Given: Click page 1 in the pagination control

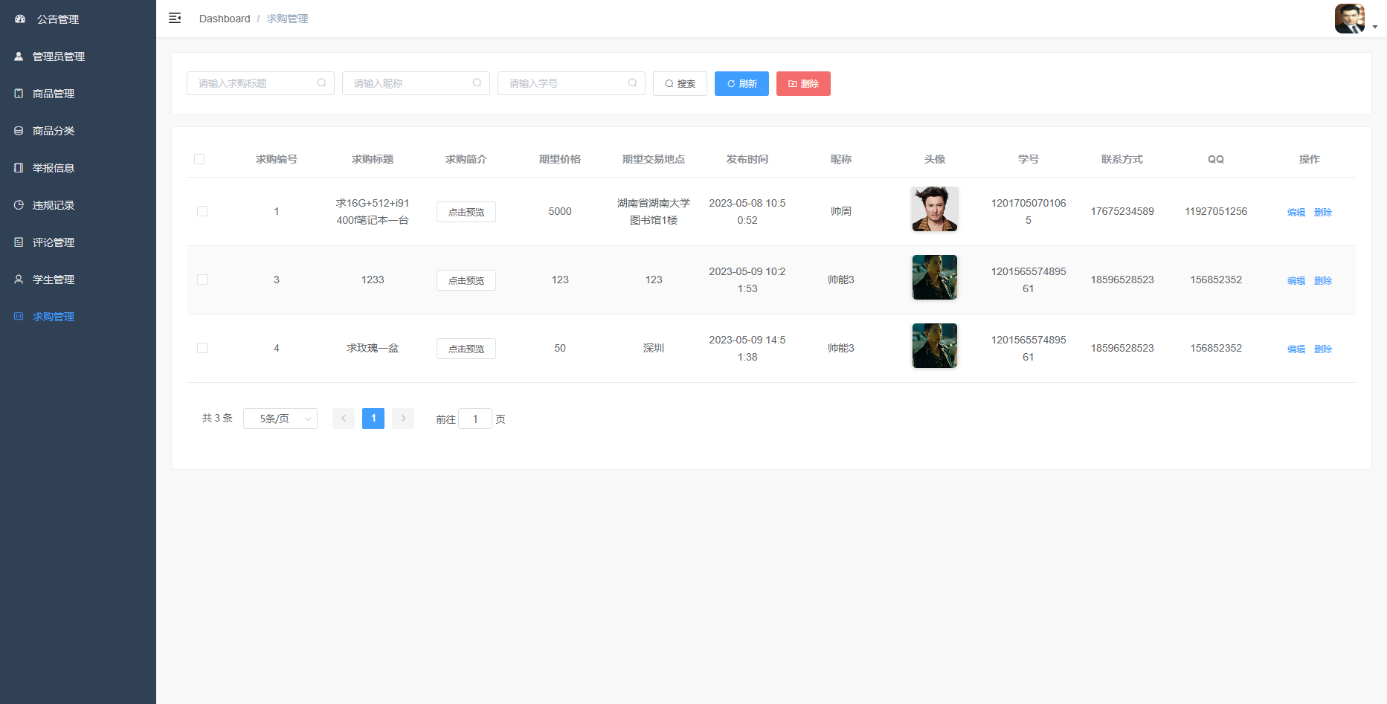Looking at the screenshot, I should (373, 418).
